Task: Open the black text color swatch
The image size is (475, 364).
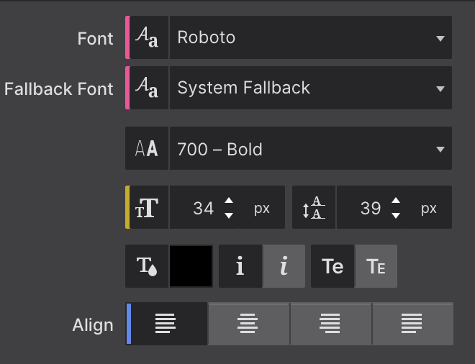Action: pyautogui.click(x=191, y=266)
